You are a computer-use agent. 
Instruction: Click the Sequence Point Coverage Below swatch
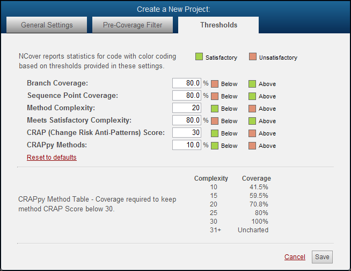(215, 96)
